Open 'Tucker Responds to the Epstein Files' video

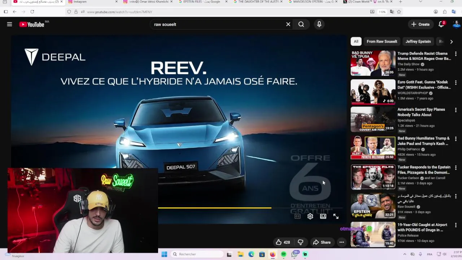[x=424, y=170]
